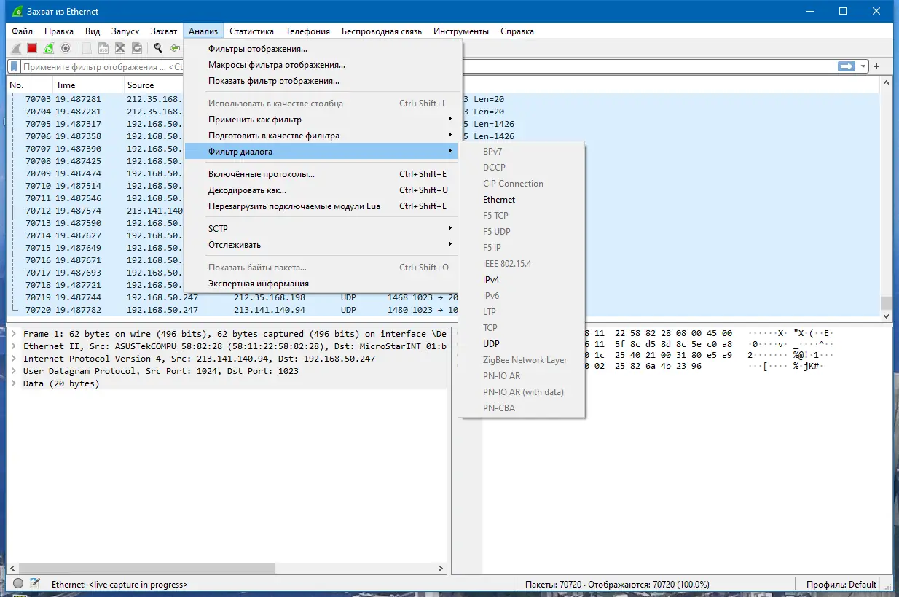Image resolution: width=899 pixels, height=597 pixels.
Task: Sort by the No. column header
Action: (x=29, y=85)
